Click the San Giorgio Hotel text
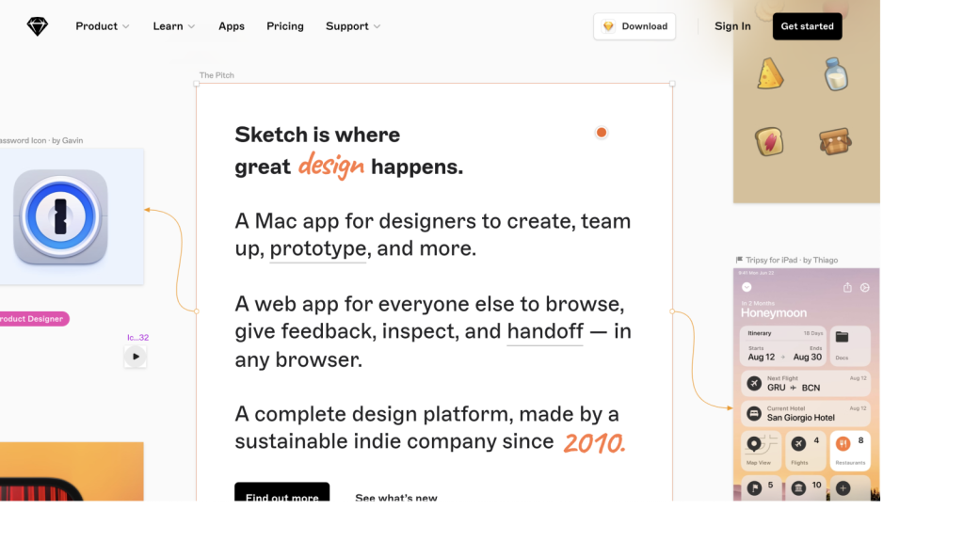964x542 pixels. point(800,418)
